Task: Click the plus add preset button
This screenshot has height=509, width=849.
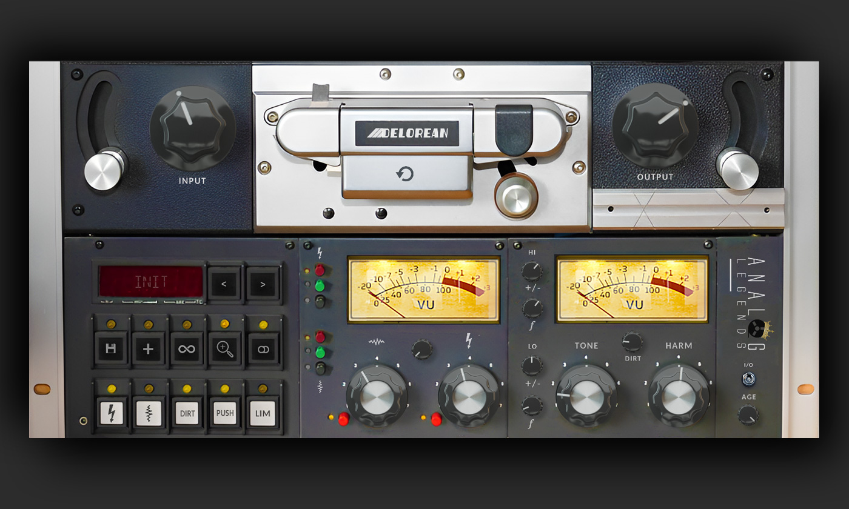Action: pos(149,350)
